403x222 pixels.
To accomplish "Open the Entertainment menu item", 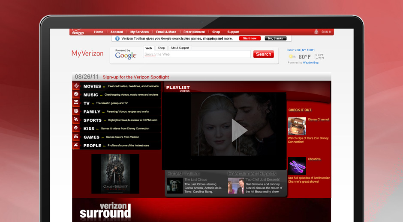I will coord(194,32).
